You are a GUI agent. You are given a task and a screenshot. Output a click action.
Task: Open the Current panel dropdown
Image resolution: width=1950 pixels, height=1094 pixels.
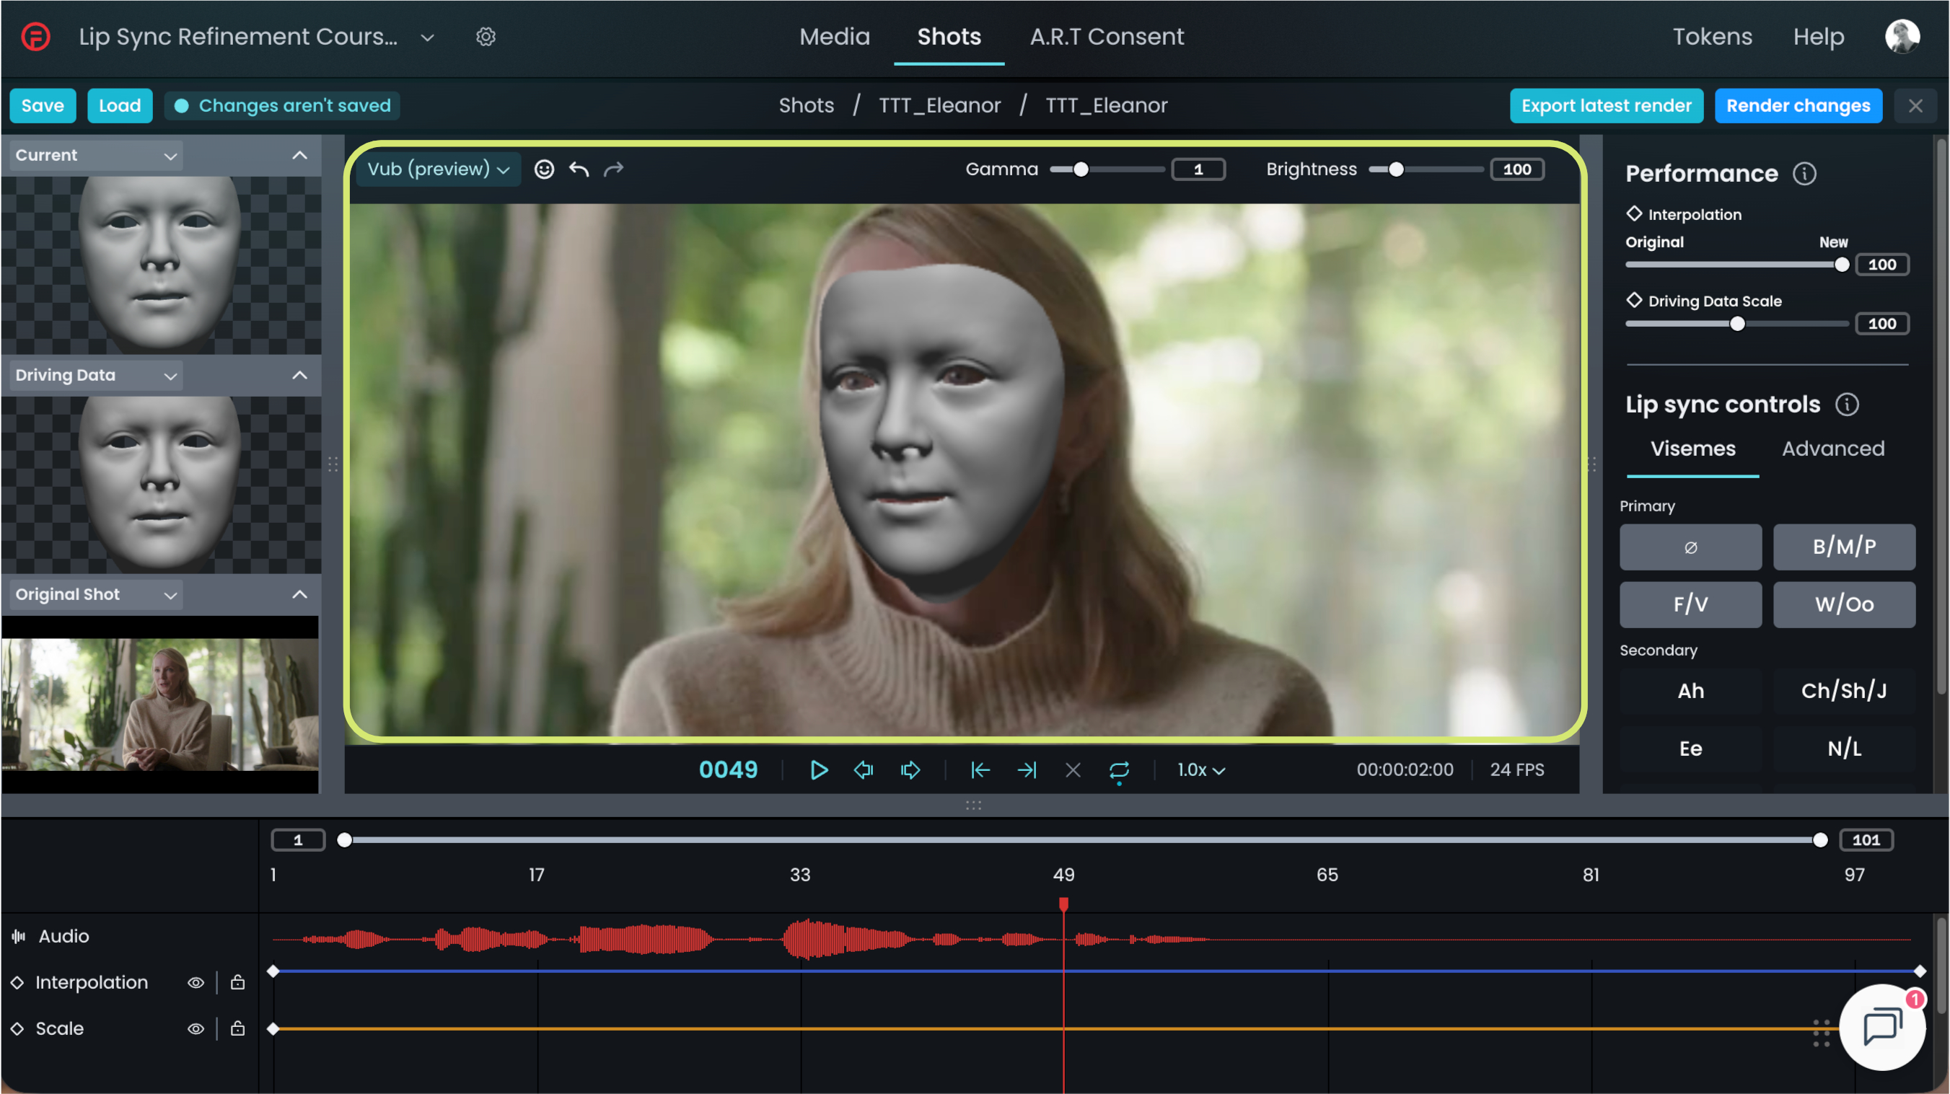[x=96, y=155]
